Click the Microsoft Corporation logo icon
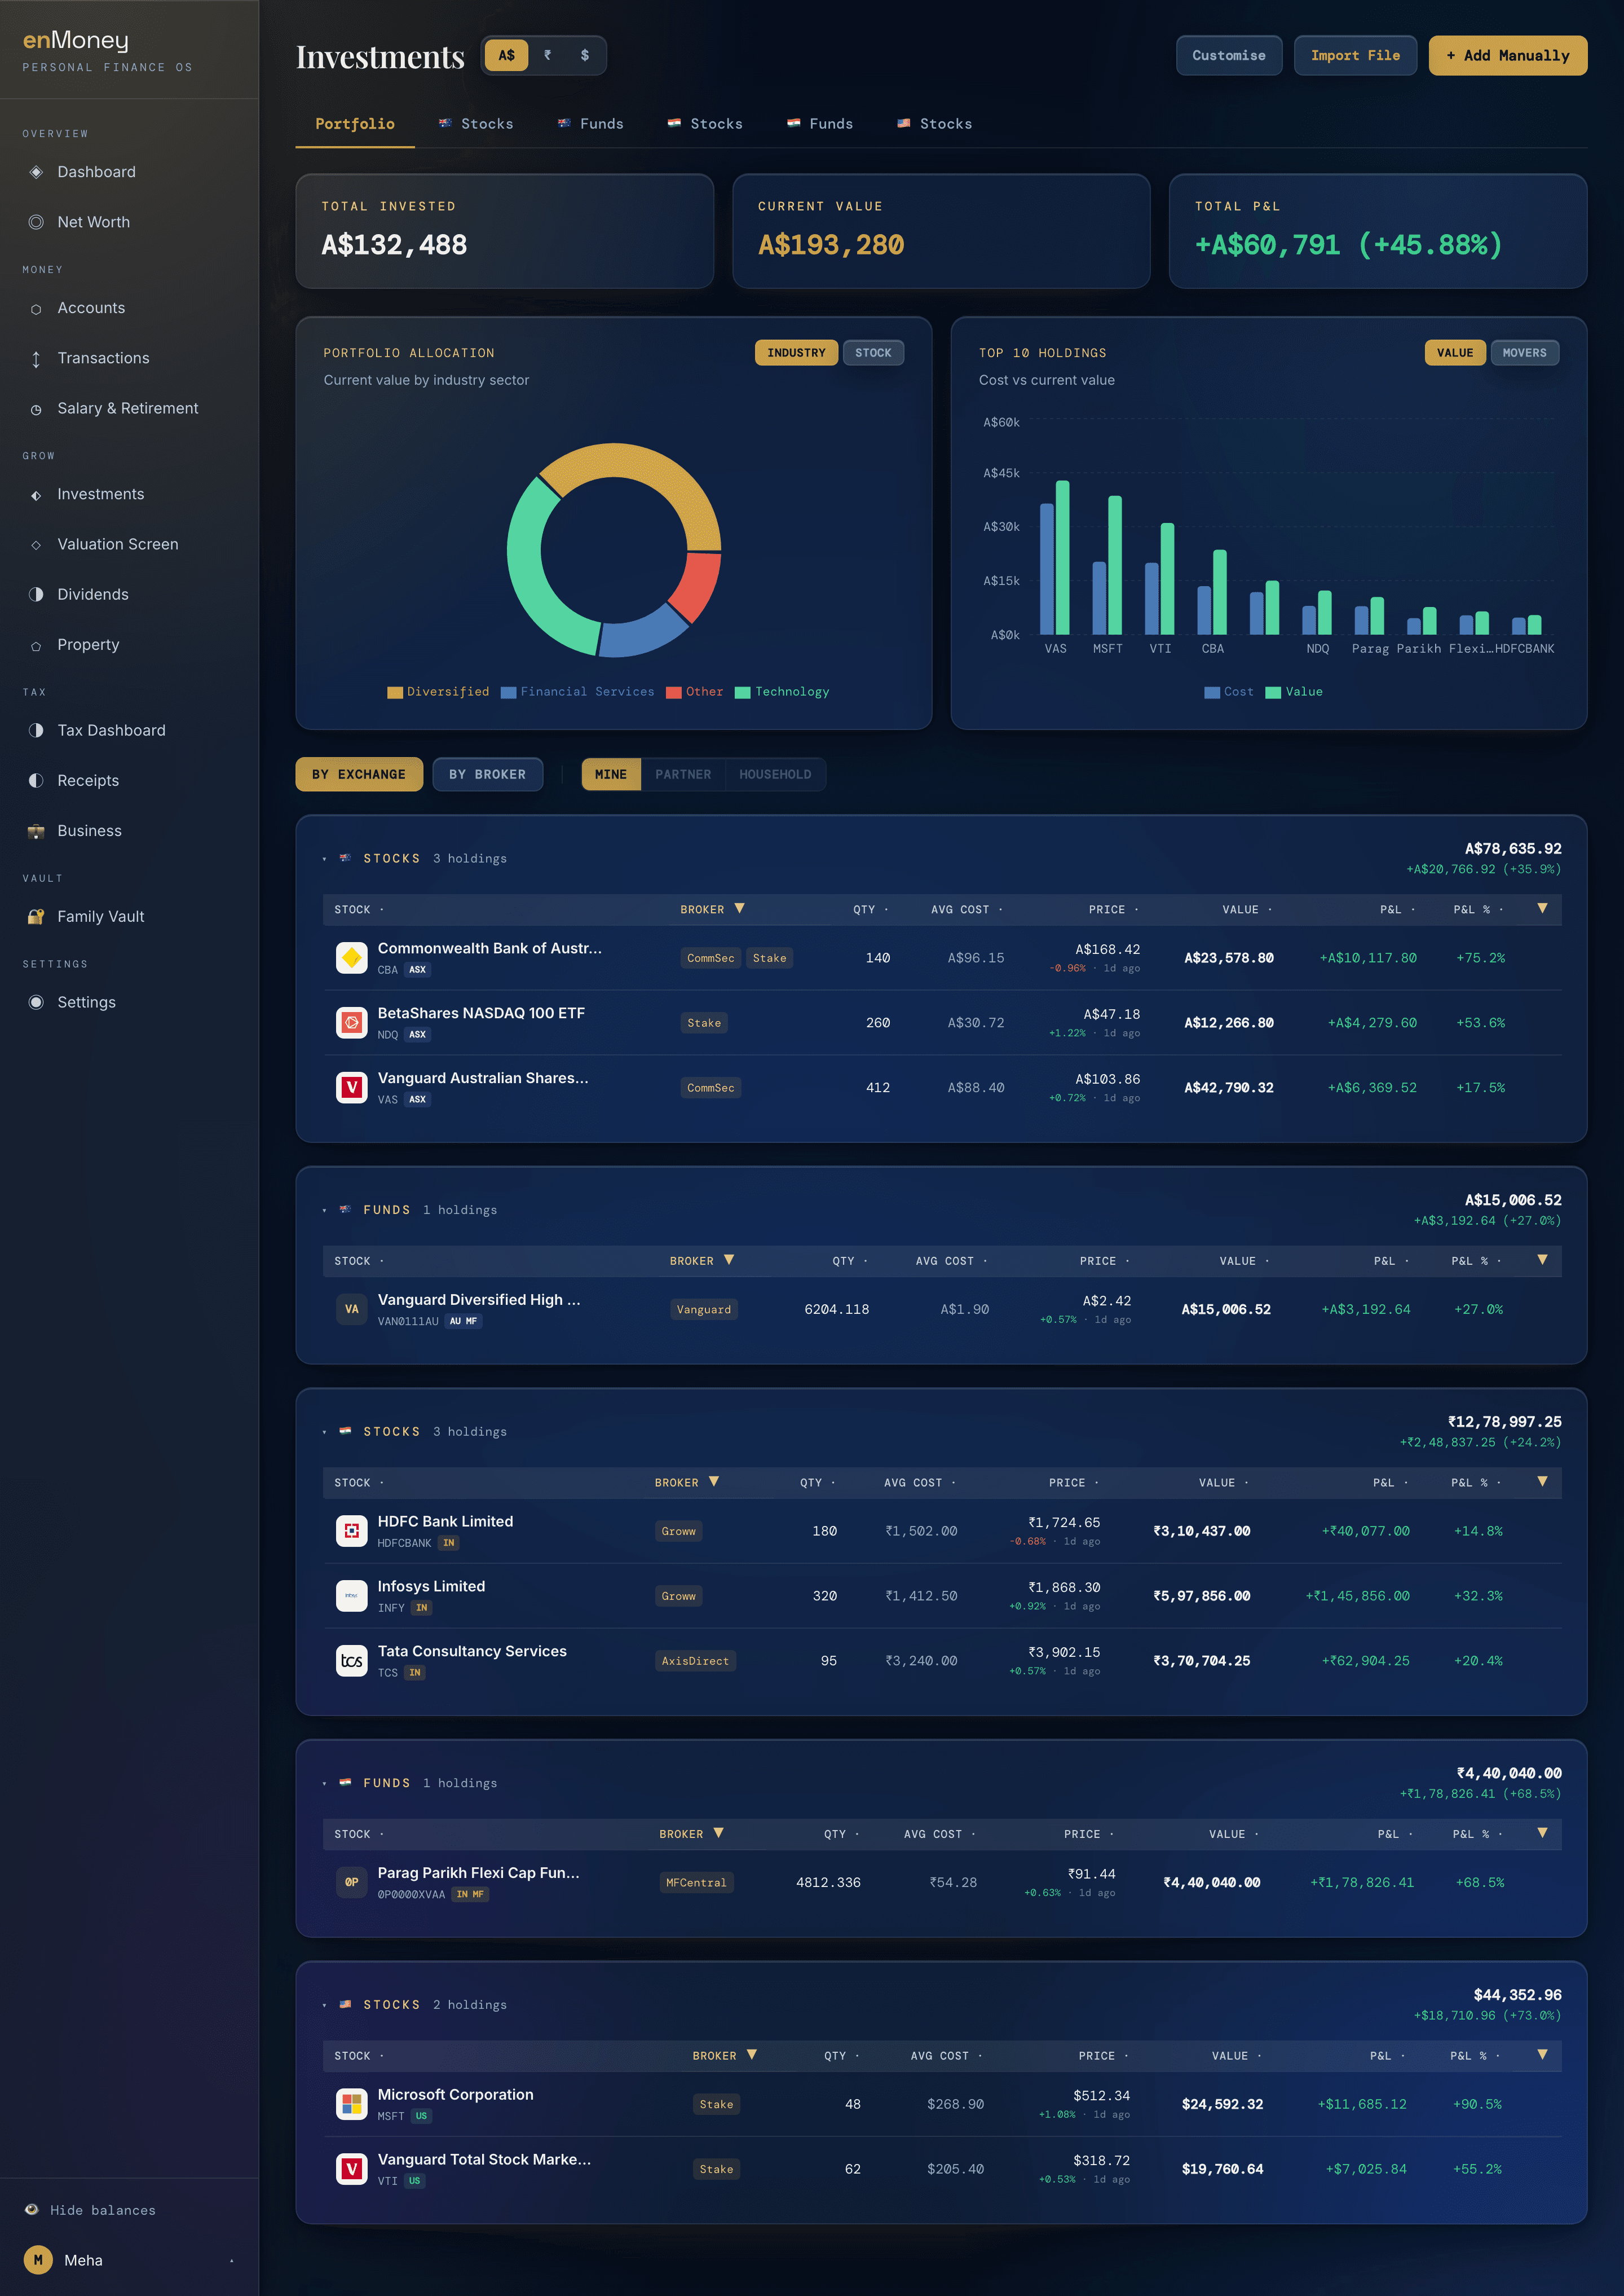 click(x=352, y=2104)
